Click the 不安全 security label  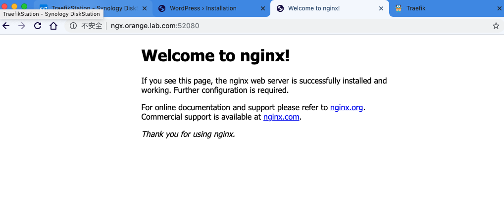click(92, 26)
